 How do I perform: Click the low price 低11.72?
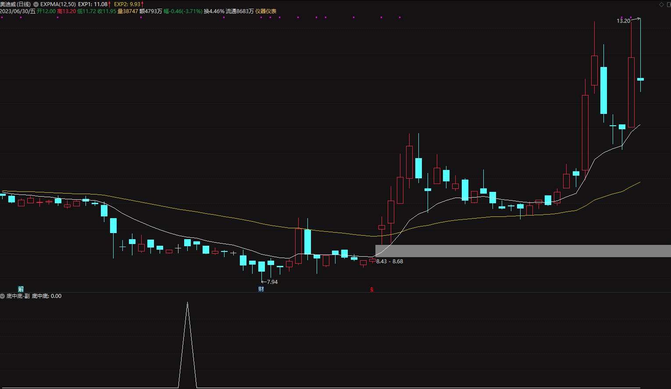[86, 11]
